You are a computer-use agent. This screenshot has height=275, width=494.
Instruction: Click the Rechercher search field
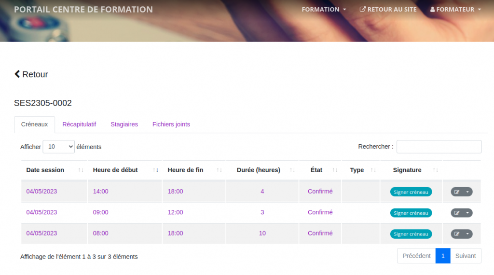pyautogui.click(x=439, y=147)
